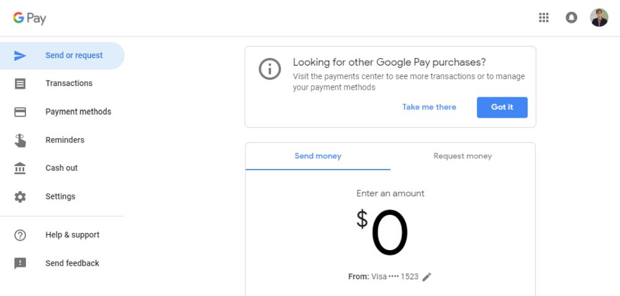Click the dollar amount entry field
Viewport: 620px width, 296px height.
point(389,233)
